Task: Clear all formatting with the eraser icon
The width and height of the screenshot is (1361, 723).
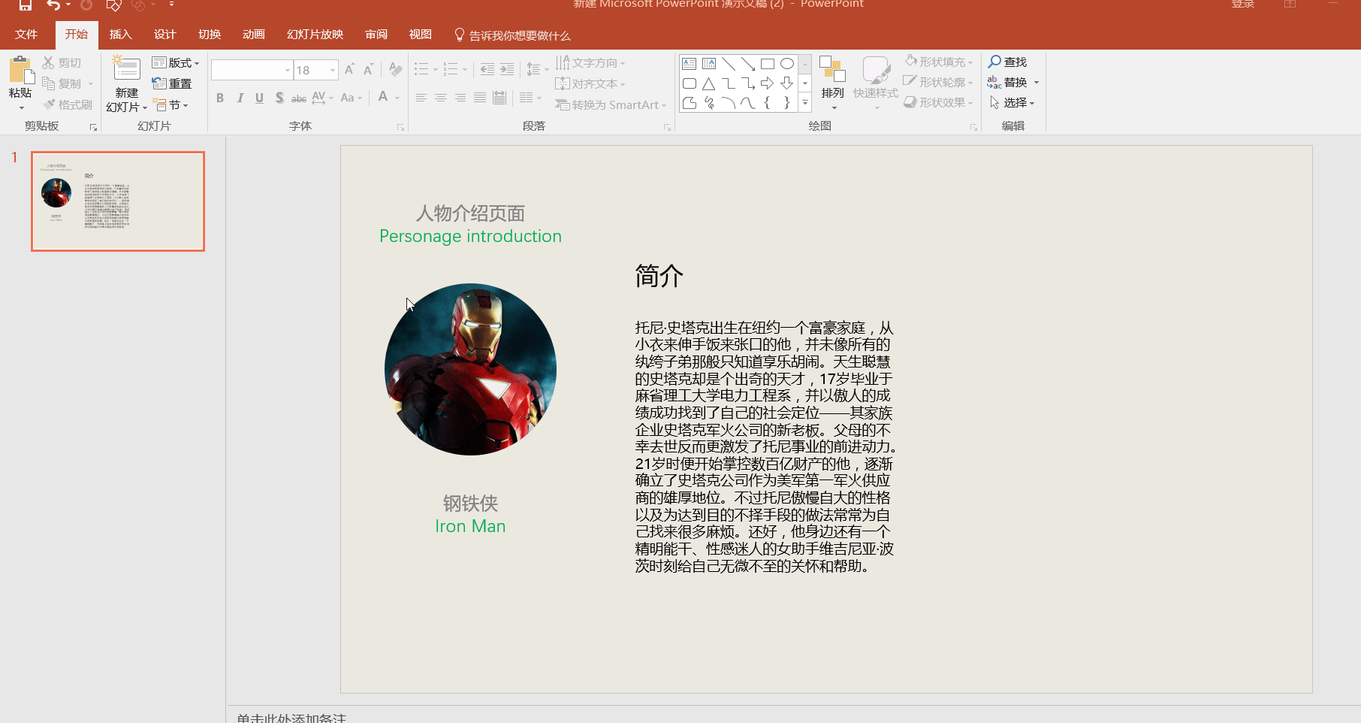Action: click(395, 70)
